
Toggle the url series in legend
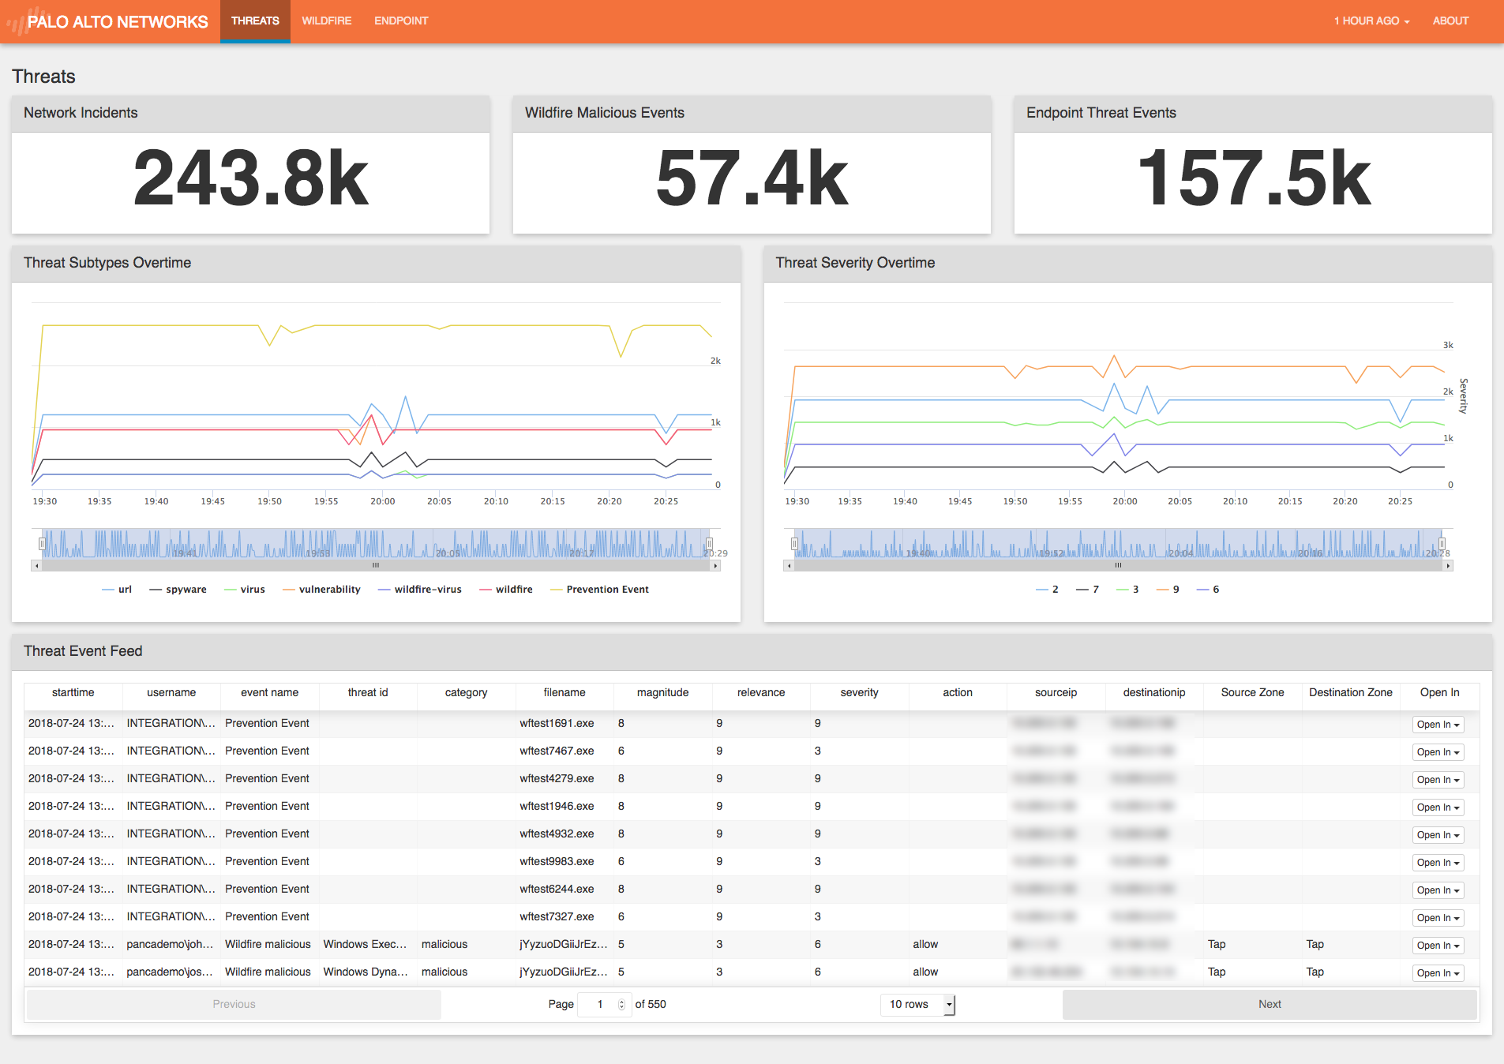point(117,590)
